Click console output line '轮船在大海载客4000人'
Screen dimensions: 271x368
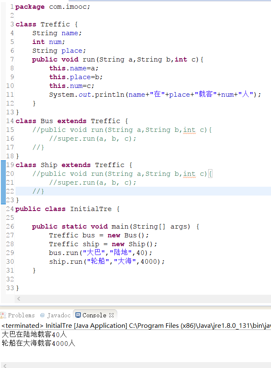pos(39,343)
